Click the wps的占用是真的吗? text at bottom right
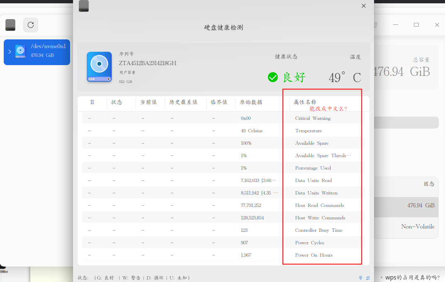Screen dimensions: 445x282 point(413,277)
